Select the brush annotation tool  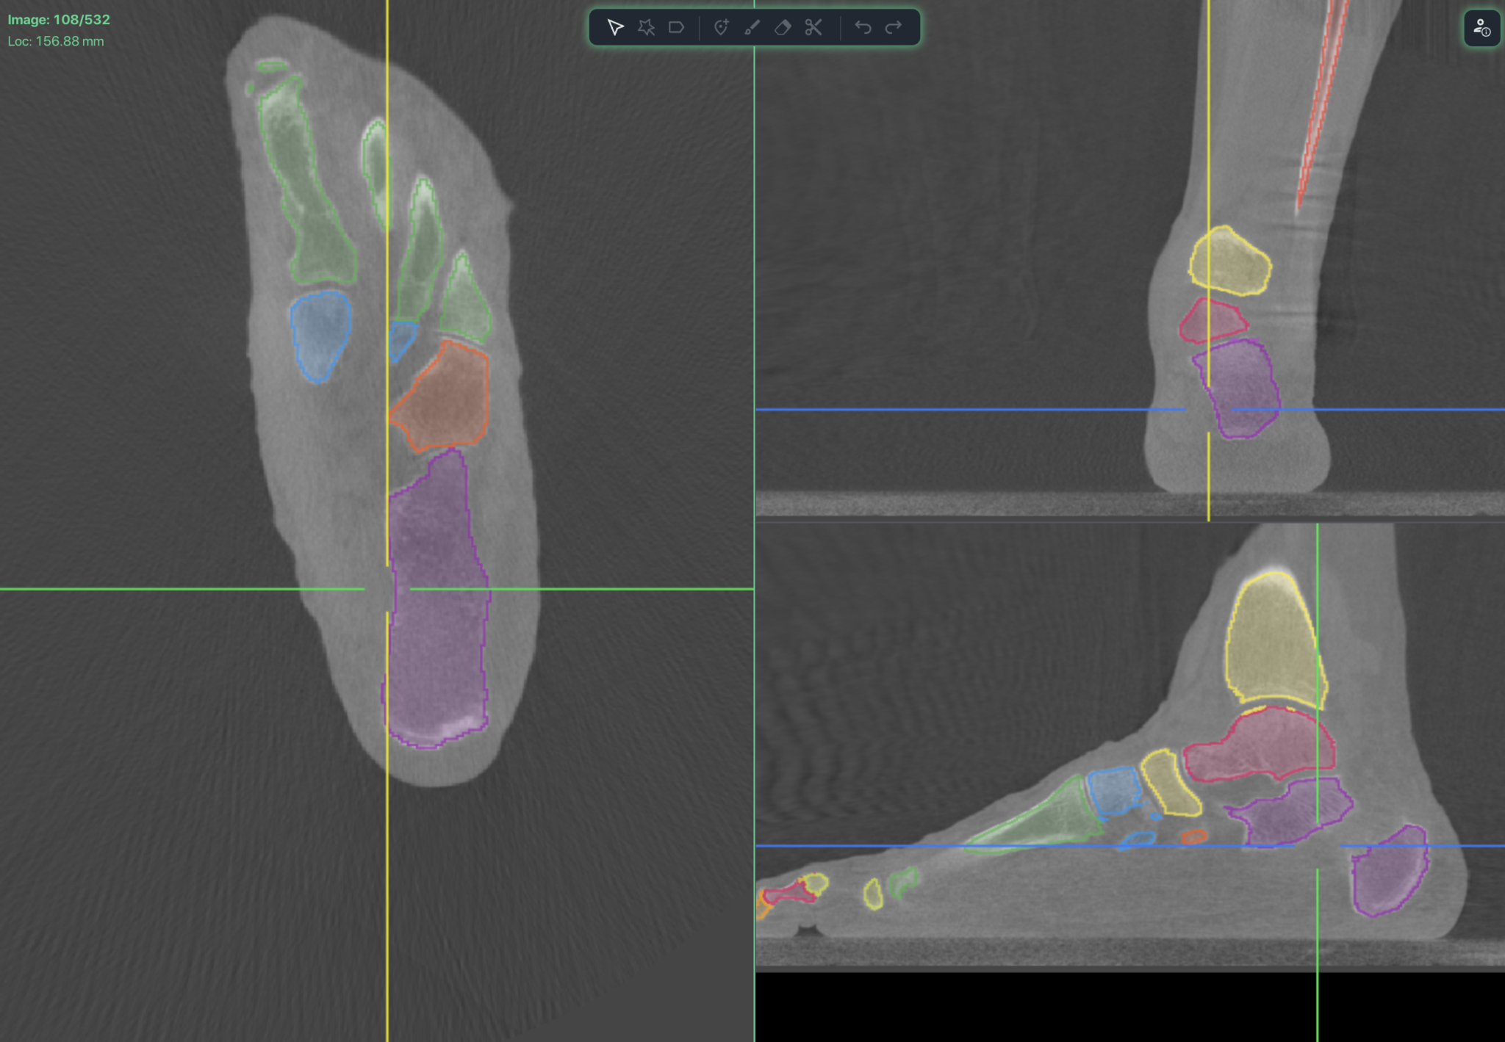pos(751,28)
